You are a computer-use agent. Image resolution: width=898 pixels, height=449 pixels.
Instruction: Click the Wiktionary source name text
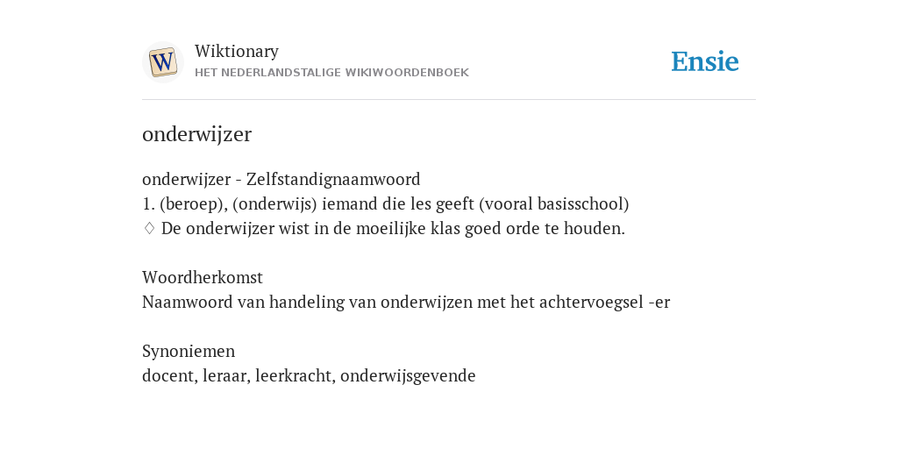tap(237, 52)
